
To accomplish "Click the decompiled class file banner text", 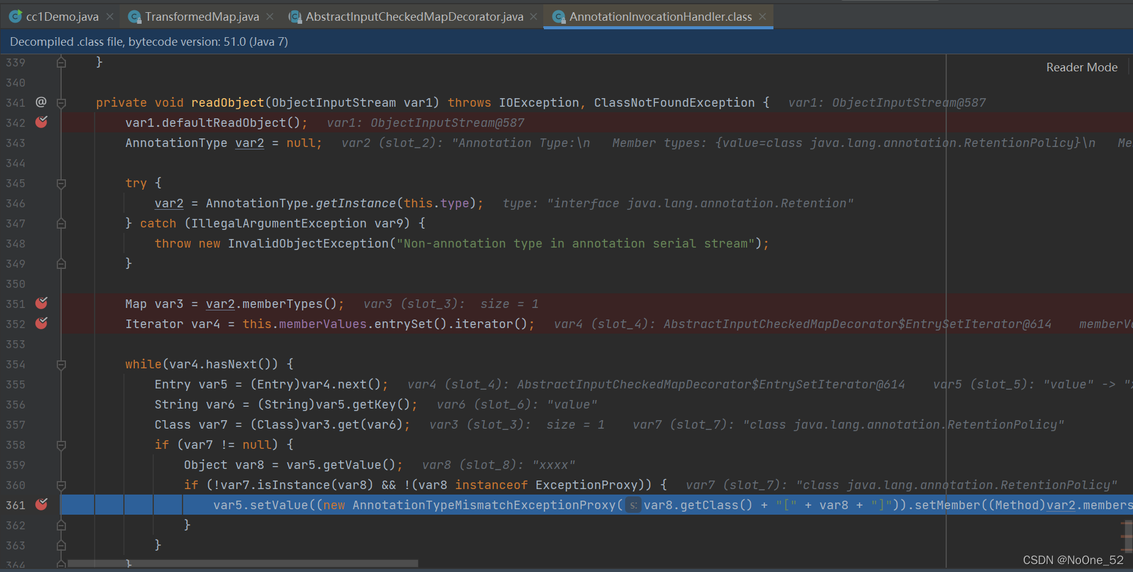I will coord(149,41).
